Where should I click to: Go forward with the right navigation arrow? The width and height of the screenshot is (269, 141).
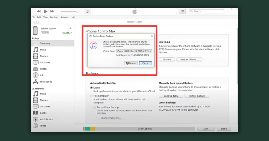click(39, 22)
